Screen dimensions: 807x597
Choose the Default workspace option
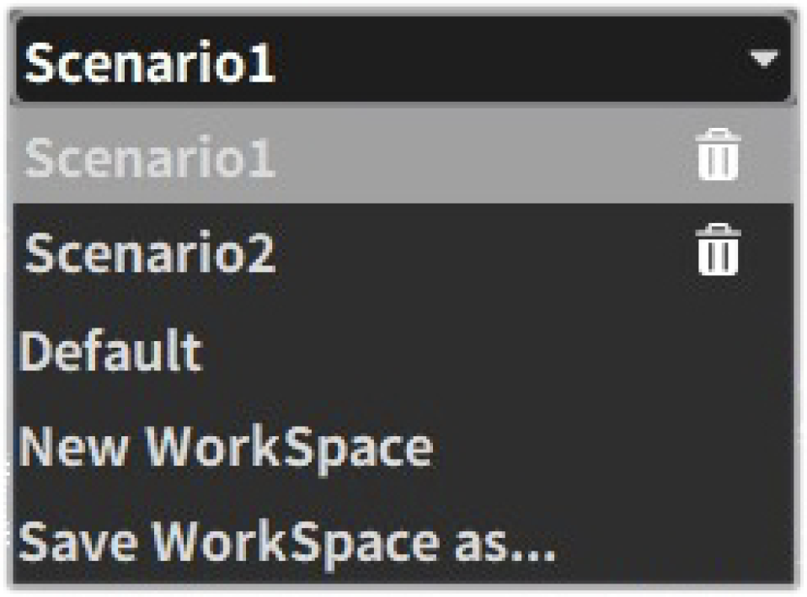[x=110, y=351]
